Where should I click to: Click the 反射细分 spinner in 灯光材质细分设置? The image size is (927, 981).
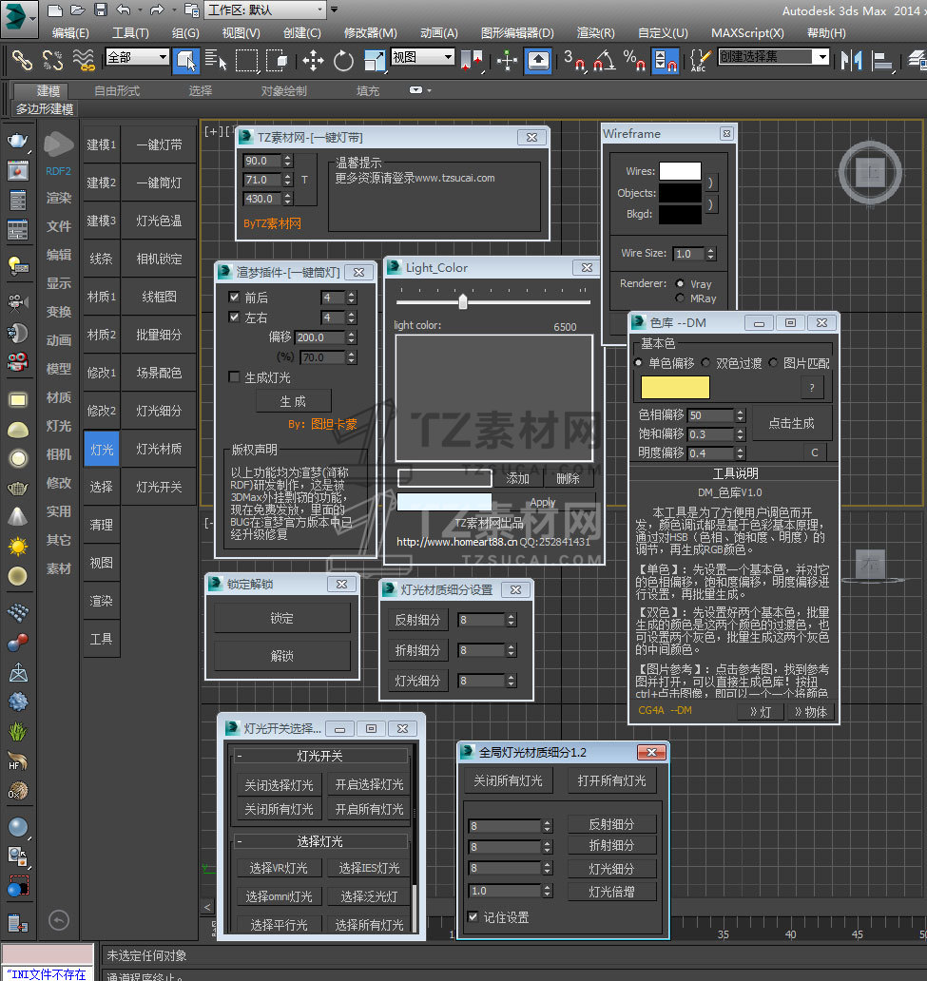(512, 620)
